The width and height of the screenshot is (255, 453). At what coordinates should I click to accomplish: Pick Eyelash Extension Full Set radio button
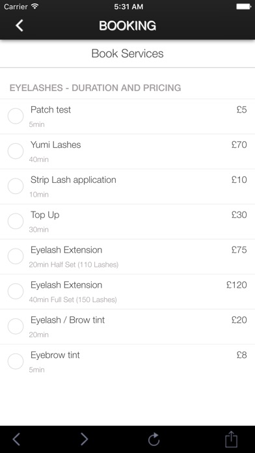[16, 291]
